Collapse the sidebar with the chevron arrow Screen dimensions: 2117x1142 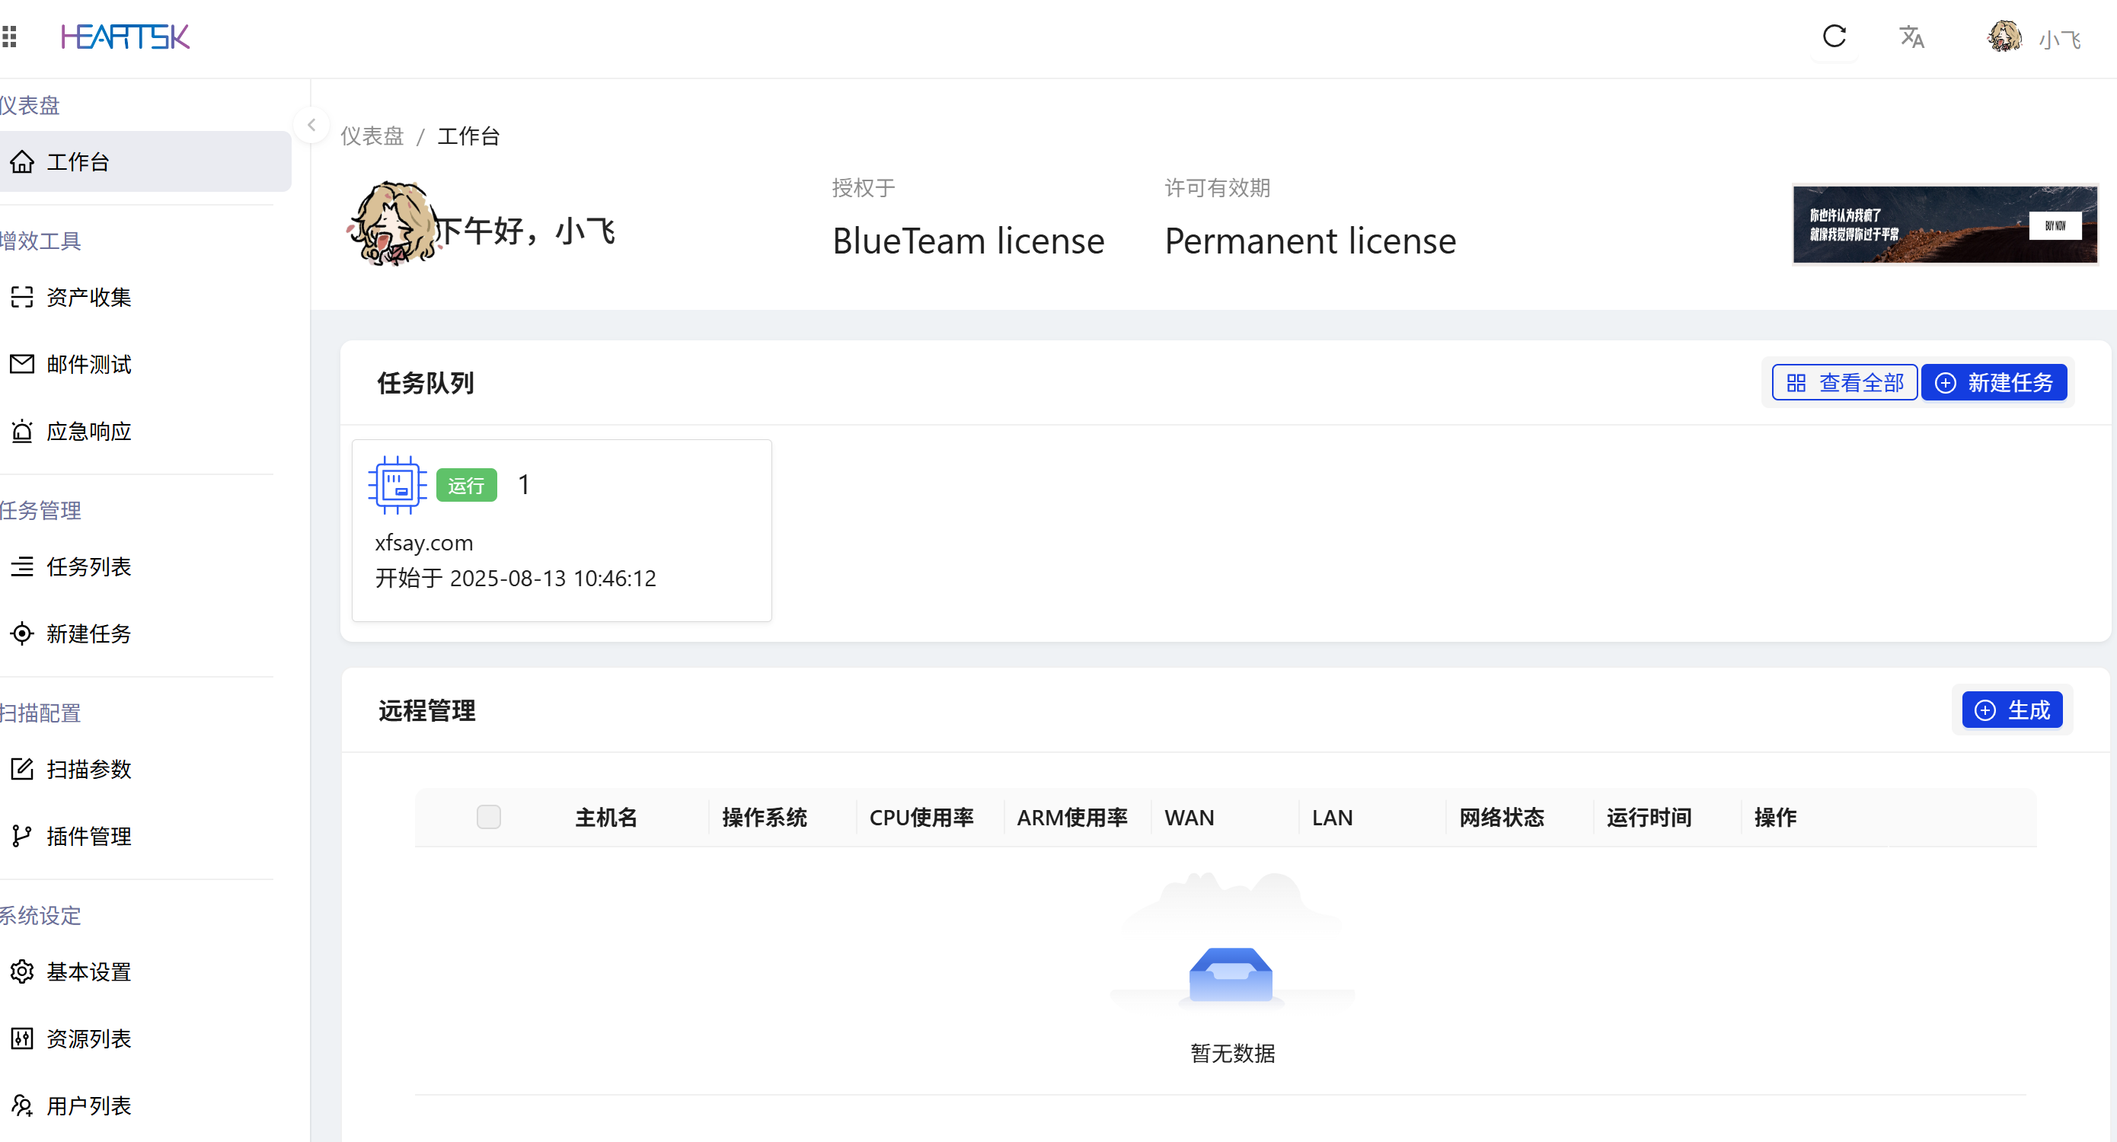point(311,125)
